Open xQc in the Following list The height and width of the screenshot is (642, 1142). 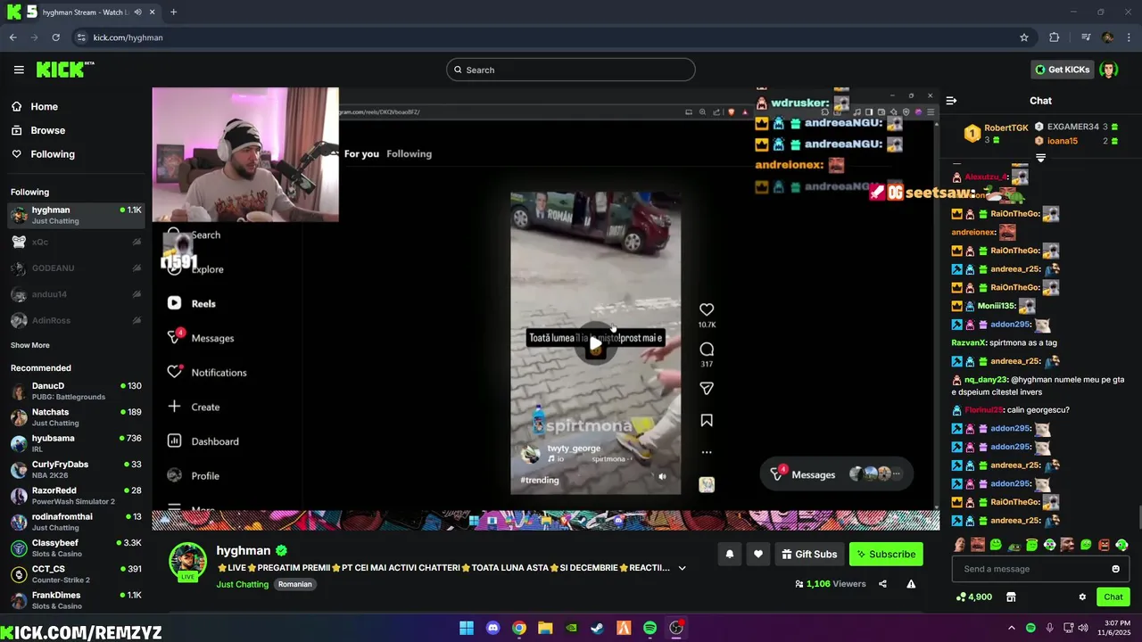[x=76, y=242]
